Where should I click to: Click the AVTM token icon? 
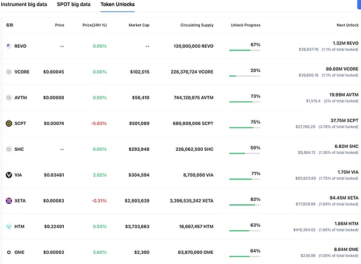click(x=8, y=98)
